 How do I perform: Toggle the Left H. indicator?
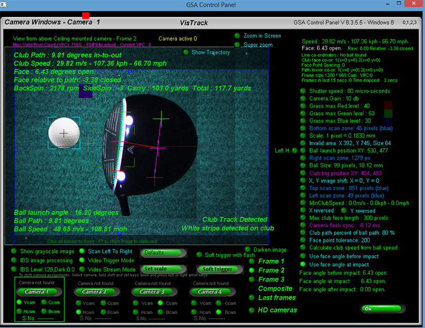pos(295,150)
